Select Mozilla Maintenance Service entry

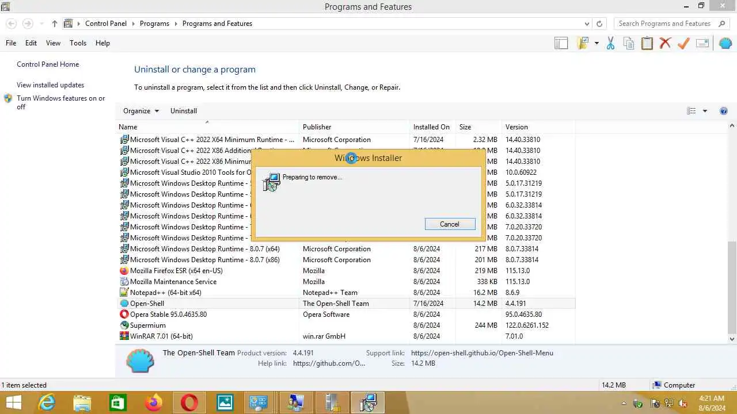345,282
